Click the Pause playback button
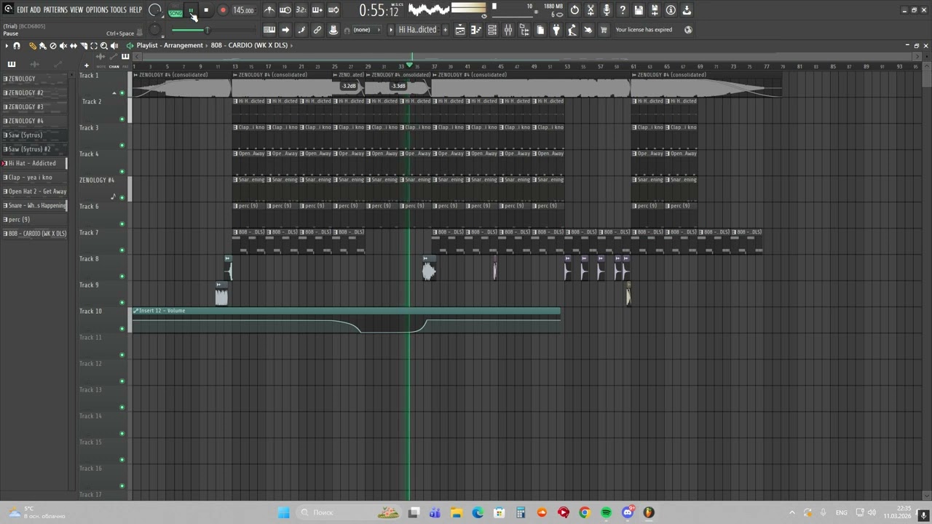This screenshot has width=932, height=524. pyautogui.click(x=191, y=10)
